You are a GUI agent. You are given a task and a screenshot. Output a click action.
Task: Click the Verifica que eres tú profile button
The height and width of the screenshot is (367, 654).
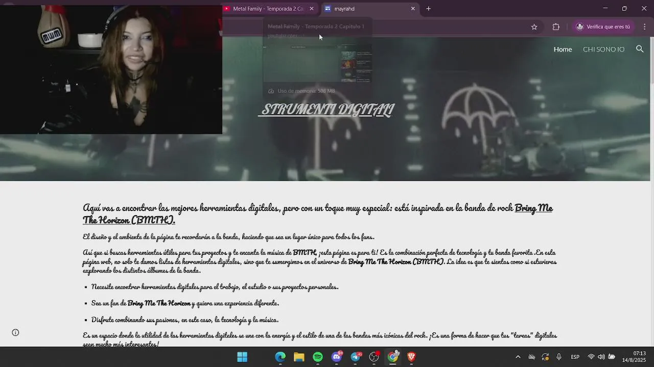pos(603,27)
